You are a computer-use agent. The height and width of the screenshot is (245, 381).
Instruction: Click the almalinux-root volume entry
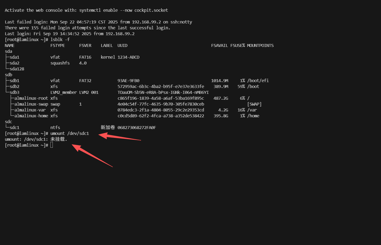pos(31,98)
